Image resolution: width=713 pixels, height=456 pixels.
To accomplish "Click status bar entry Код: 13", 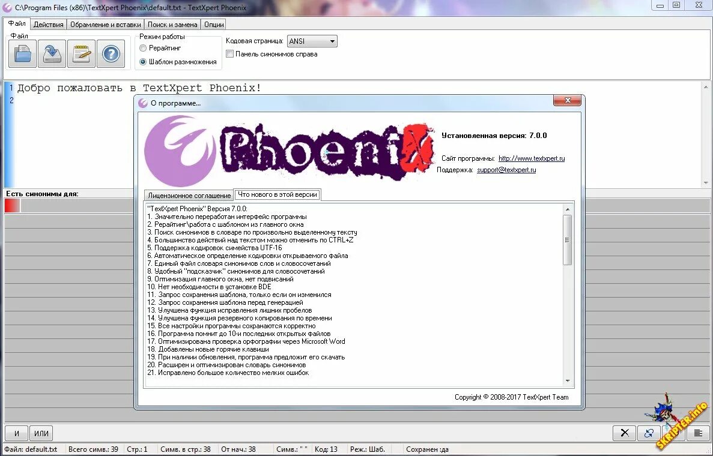I will point(326,449).
